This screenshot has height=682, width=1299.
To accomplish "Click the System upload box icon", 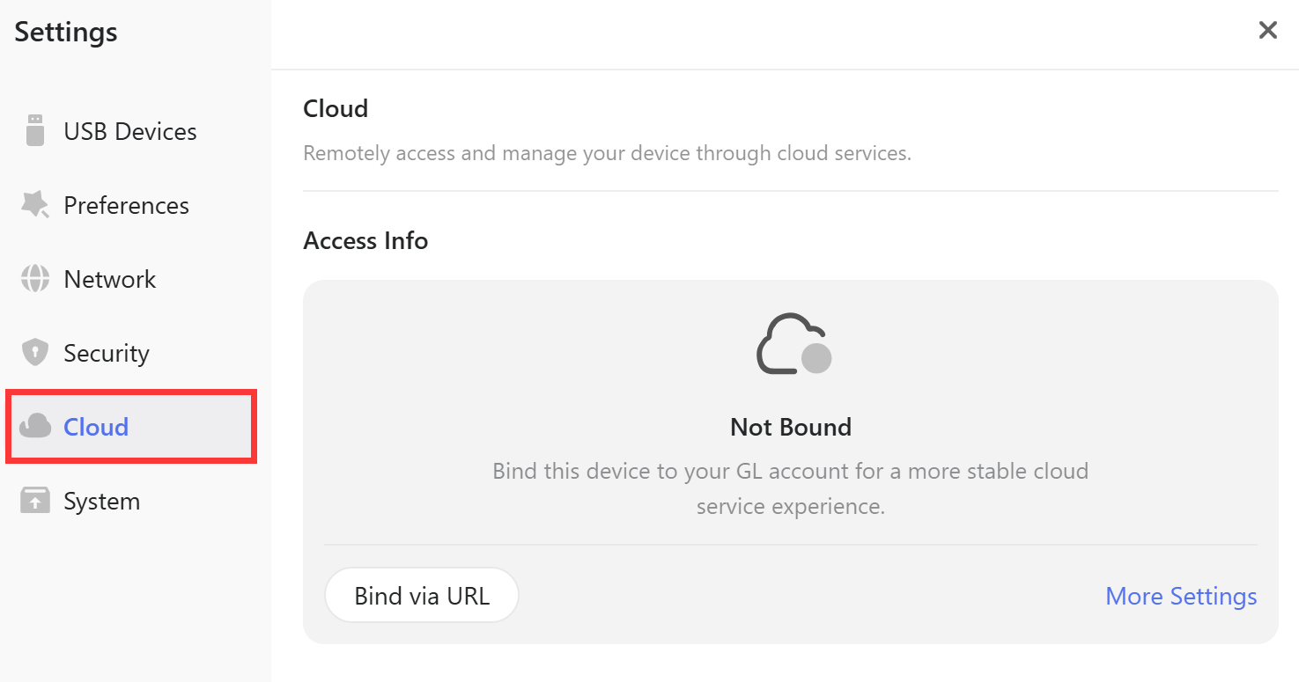I will 35,500.
